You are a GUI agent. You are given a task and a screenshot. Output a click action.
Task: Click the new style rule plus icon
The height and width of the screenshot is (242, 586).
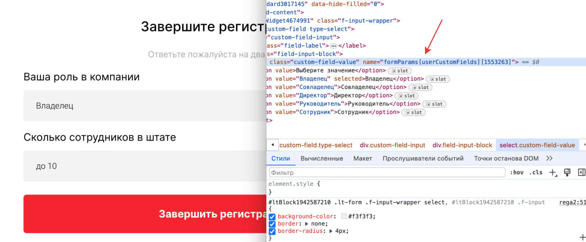(x=553, y=173)
